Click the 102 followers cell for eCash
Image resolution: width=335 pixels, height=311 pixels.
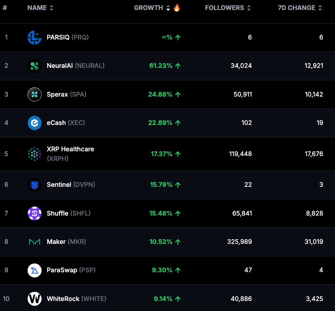(247, 123)
